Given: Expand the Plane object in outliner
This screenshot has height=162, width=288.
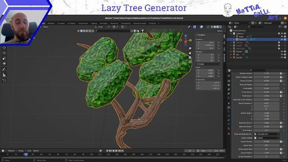Looking at the screenshot, I should 234,36.
